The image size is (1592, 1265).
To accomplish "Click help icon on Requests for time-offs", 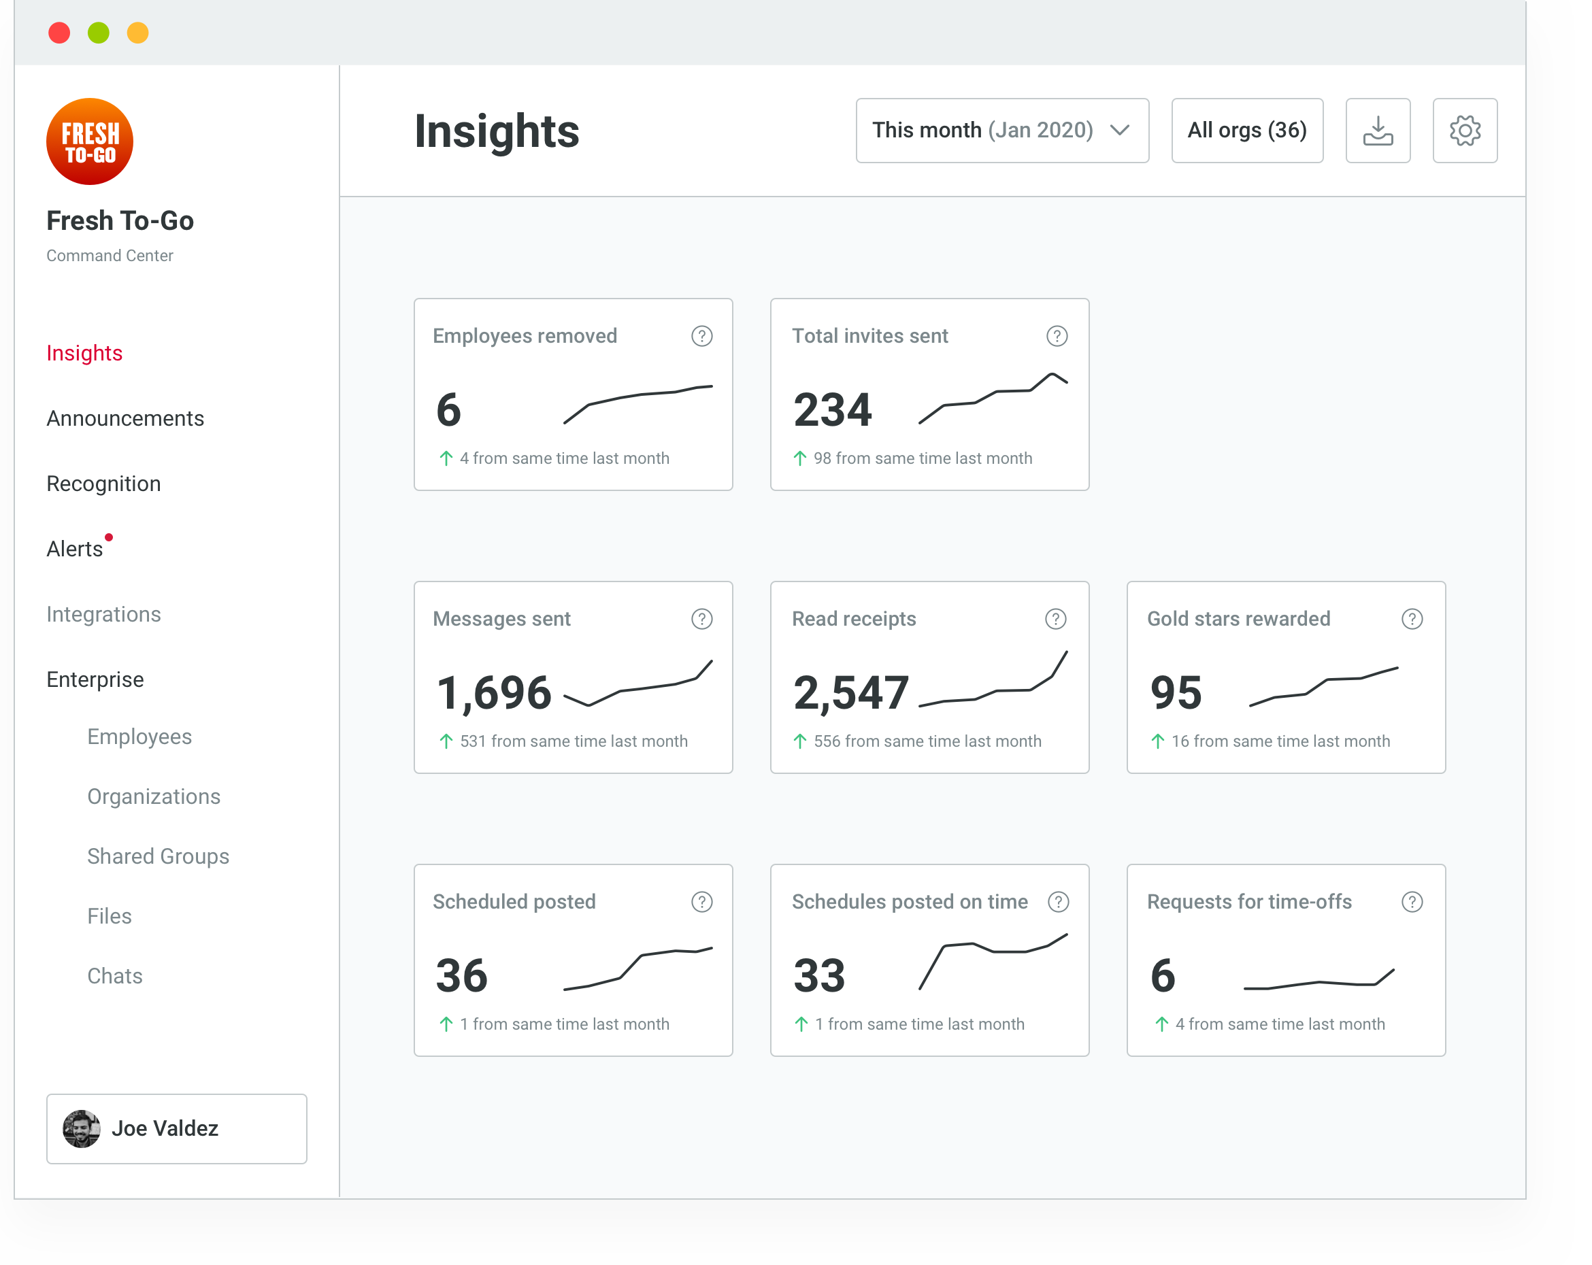I will [x=1412, y=901].
